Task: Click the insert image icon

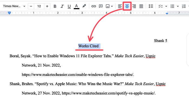Action: click(x=107, y=6)
